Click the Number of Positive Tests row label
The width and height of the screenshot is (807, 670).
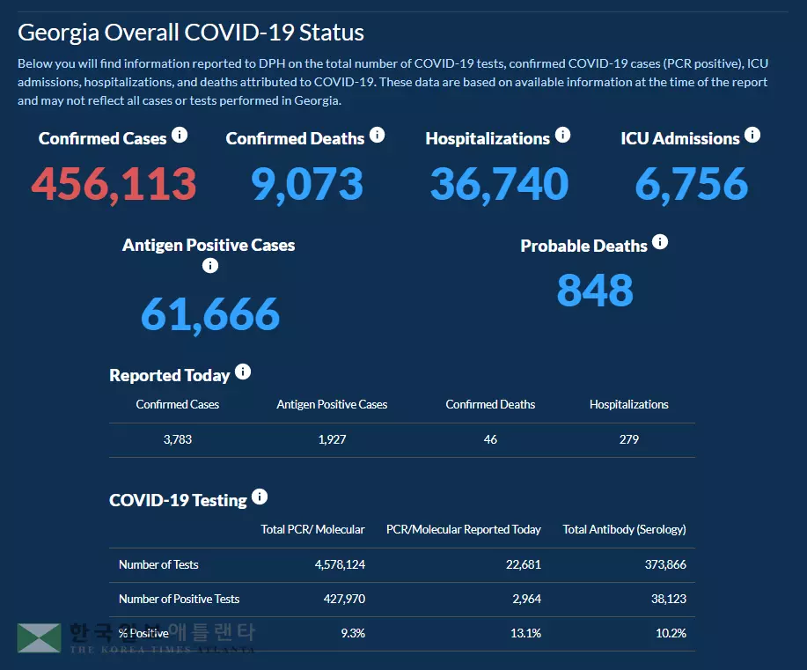coord(179,599)
